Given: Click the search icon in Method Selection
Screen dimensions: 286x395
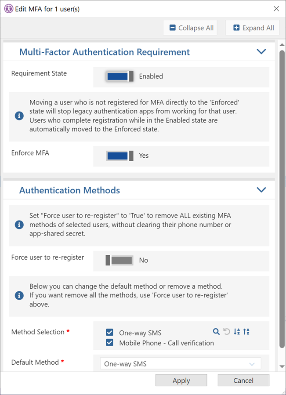Looking at the screenshot, I should click(x=216, y=332).
